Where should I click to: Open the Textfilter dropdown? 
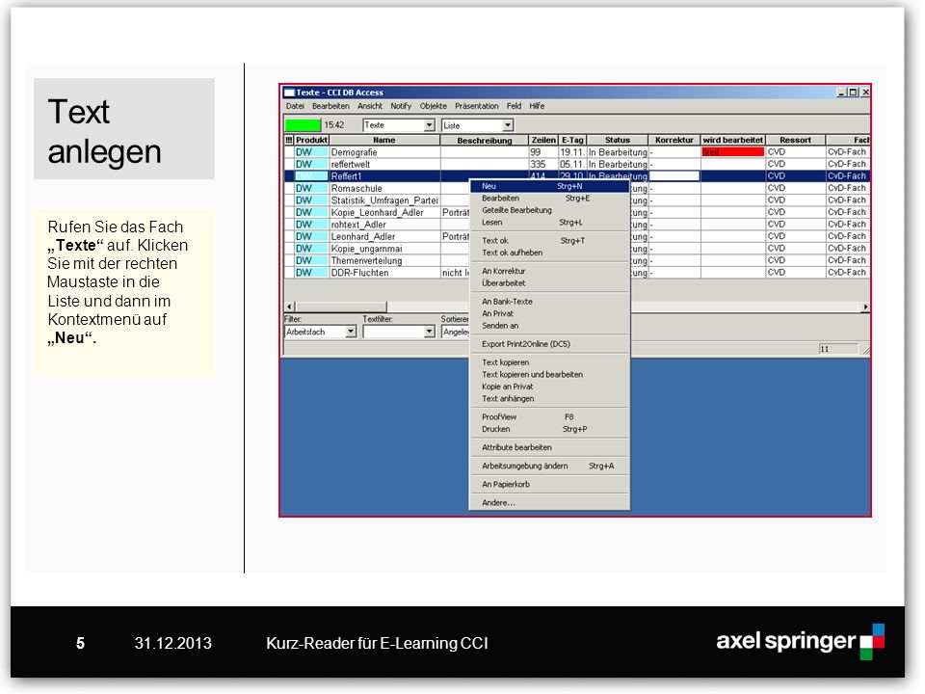(x=429, y=332)
